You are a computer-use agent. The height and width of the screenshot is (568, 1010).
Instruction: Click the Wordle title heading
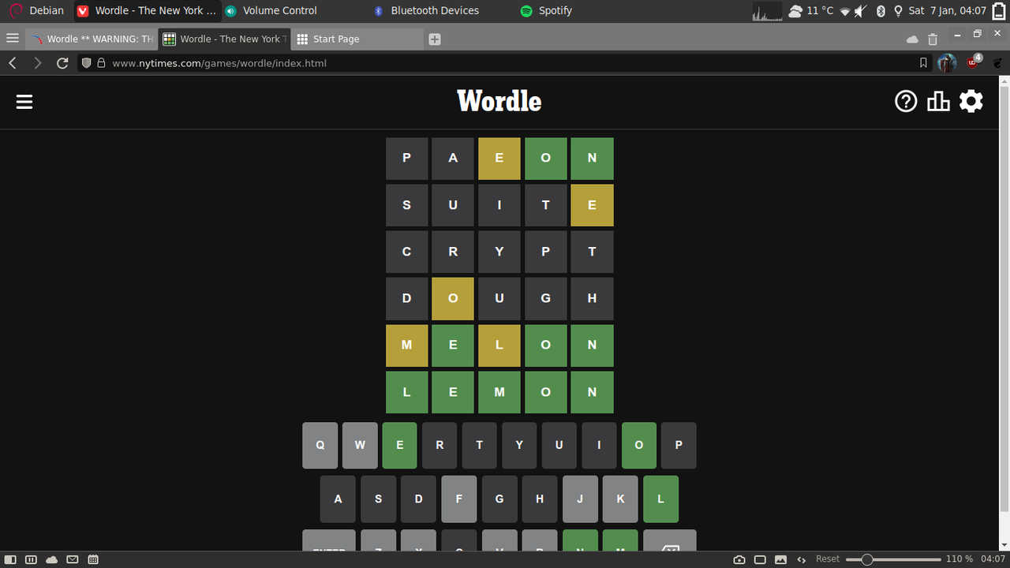[x=499, y=101]
